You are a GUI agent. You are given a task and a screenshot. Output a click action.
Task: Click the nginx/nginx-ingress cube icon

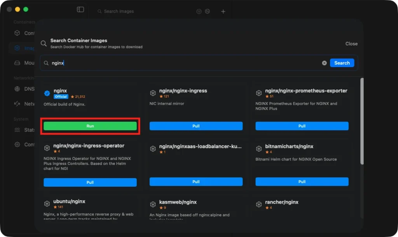[153, 93]
